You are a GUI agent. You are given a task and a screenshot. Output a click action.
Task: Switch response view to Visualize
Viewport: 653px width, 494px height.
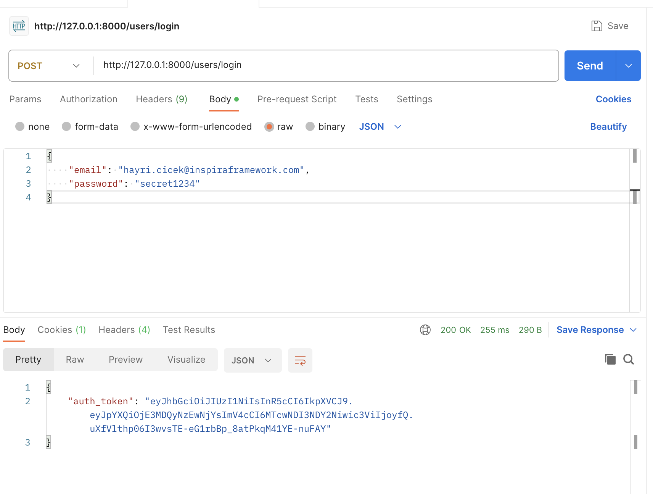tap(186, 360)
